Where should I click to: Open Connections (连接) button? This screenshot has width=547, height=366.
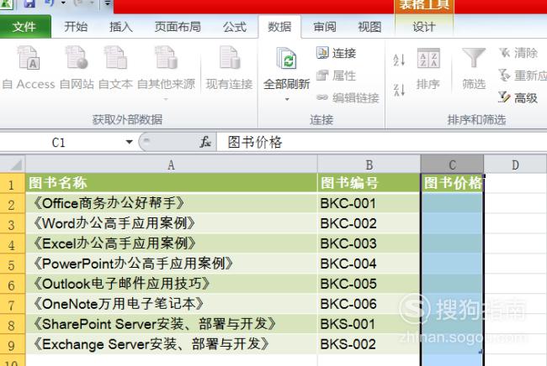coord(337,53)
